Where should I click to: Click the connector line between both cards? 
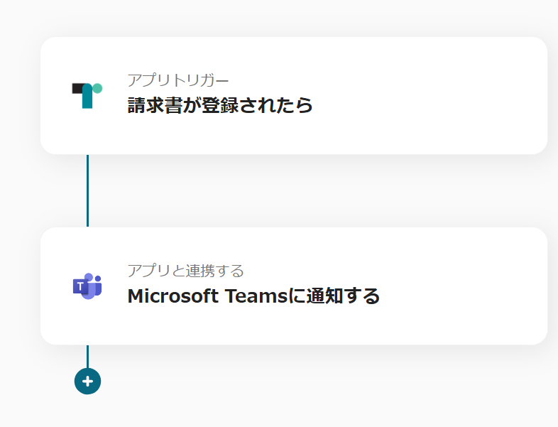click(x=87, y=190)
